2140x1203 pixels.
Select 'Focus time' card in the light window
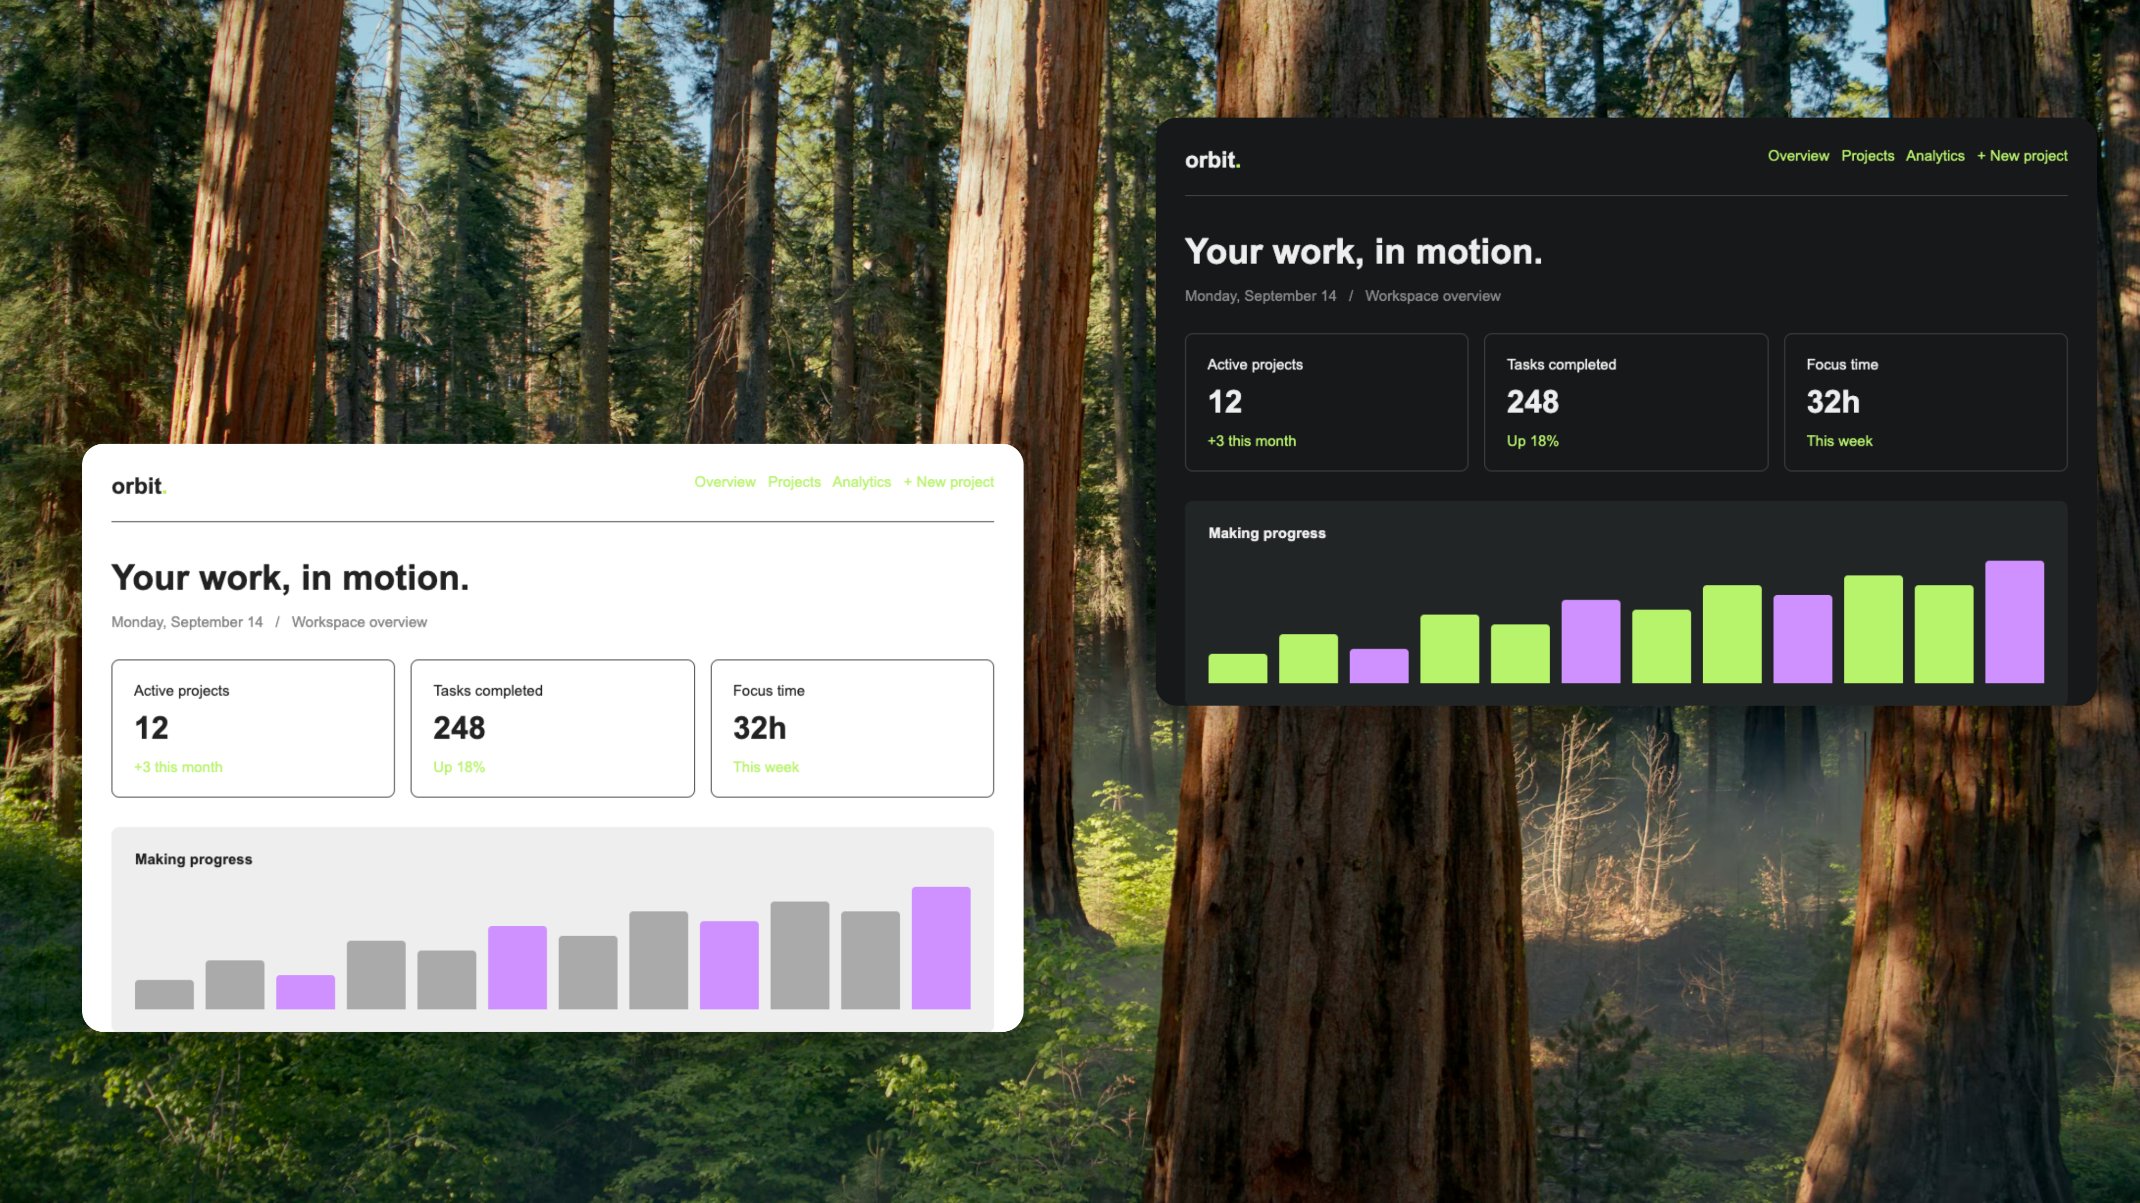pos(852,728)
